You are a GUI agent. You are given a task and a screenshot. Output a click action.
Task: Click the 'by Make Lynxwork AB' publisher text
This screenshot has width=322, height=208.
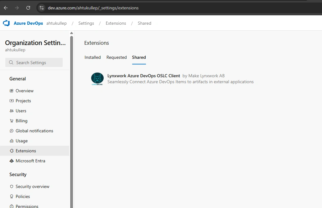tap(204, 76)
